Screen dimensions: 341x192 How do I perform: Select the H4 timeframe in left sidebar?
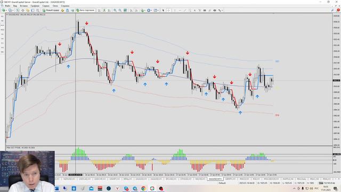pos(2,38)
